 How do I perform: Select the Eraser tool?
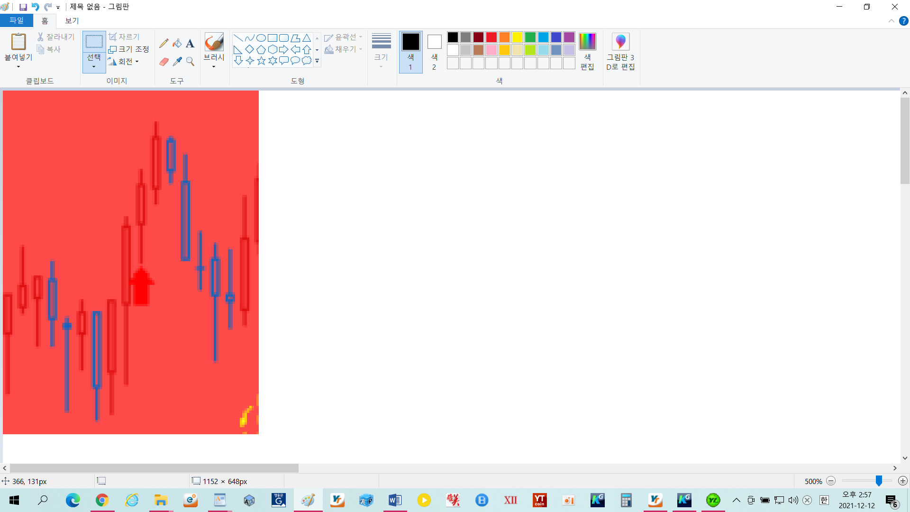[164, 62]
